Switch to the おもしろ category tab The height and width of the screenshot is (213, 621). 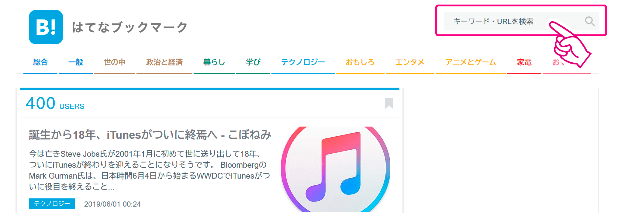[x=360, y=63]
